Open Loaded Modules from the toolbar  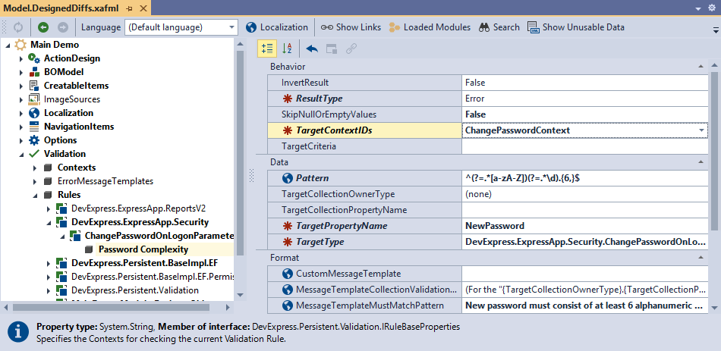pos(429,27)
